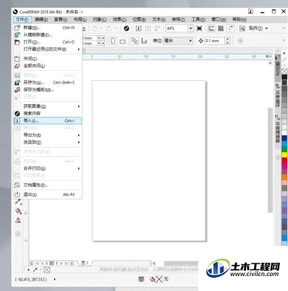
Task: Open the Effects (效果) menu
Action: click(119, 20)
